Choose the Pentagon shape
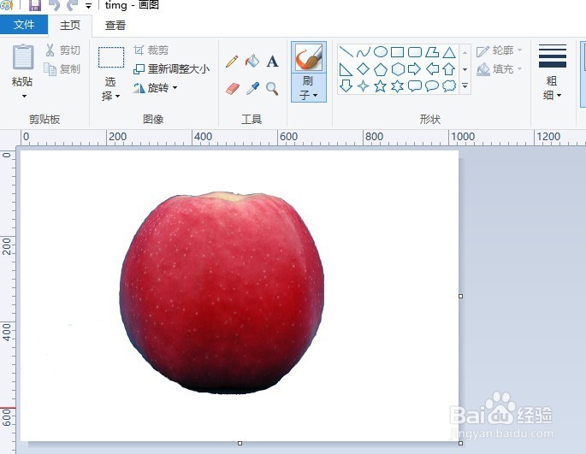 [x=381, y=69]
